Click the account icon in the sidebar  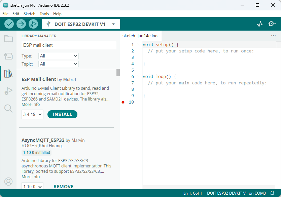(8, 182)
